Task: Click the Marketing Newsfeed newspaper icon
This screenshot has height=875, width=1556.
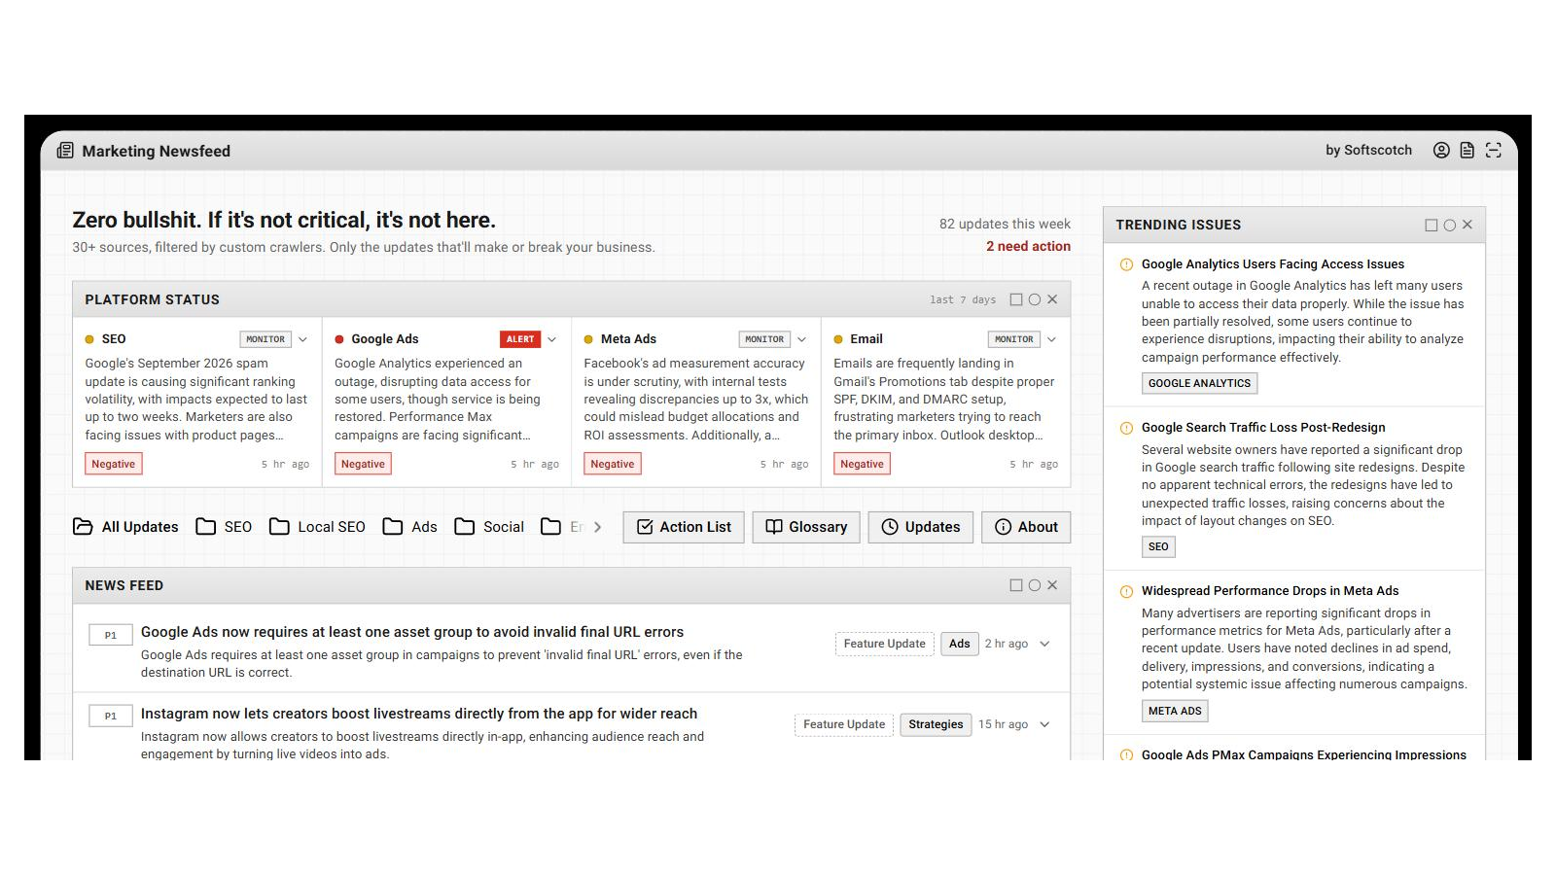Action: click(65, 151)
